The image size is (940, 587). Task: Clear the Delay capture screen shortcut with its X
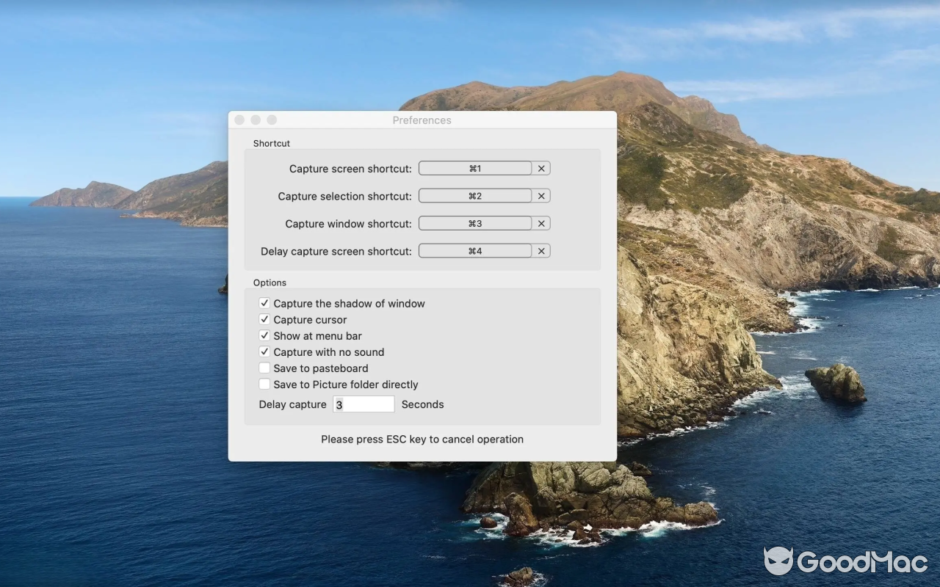click(541, 250)
